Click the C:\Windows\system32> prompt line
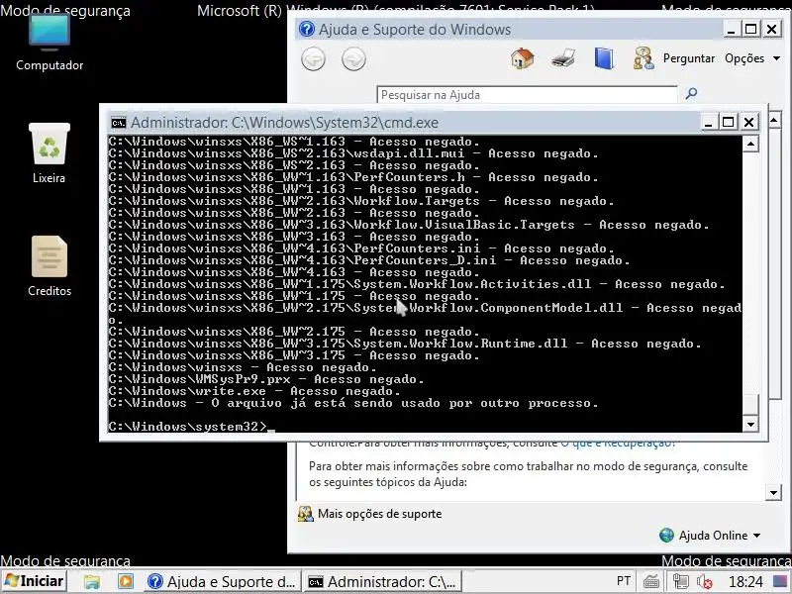 pyautogui.click(x=191, y=427)
